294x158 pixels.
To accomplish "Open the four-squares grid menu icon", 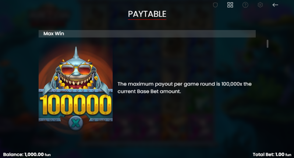I will (x=230, y=5).
